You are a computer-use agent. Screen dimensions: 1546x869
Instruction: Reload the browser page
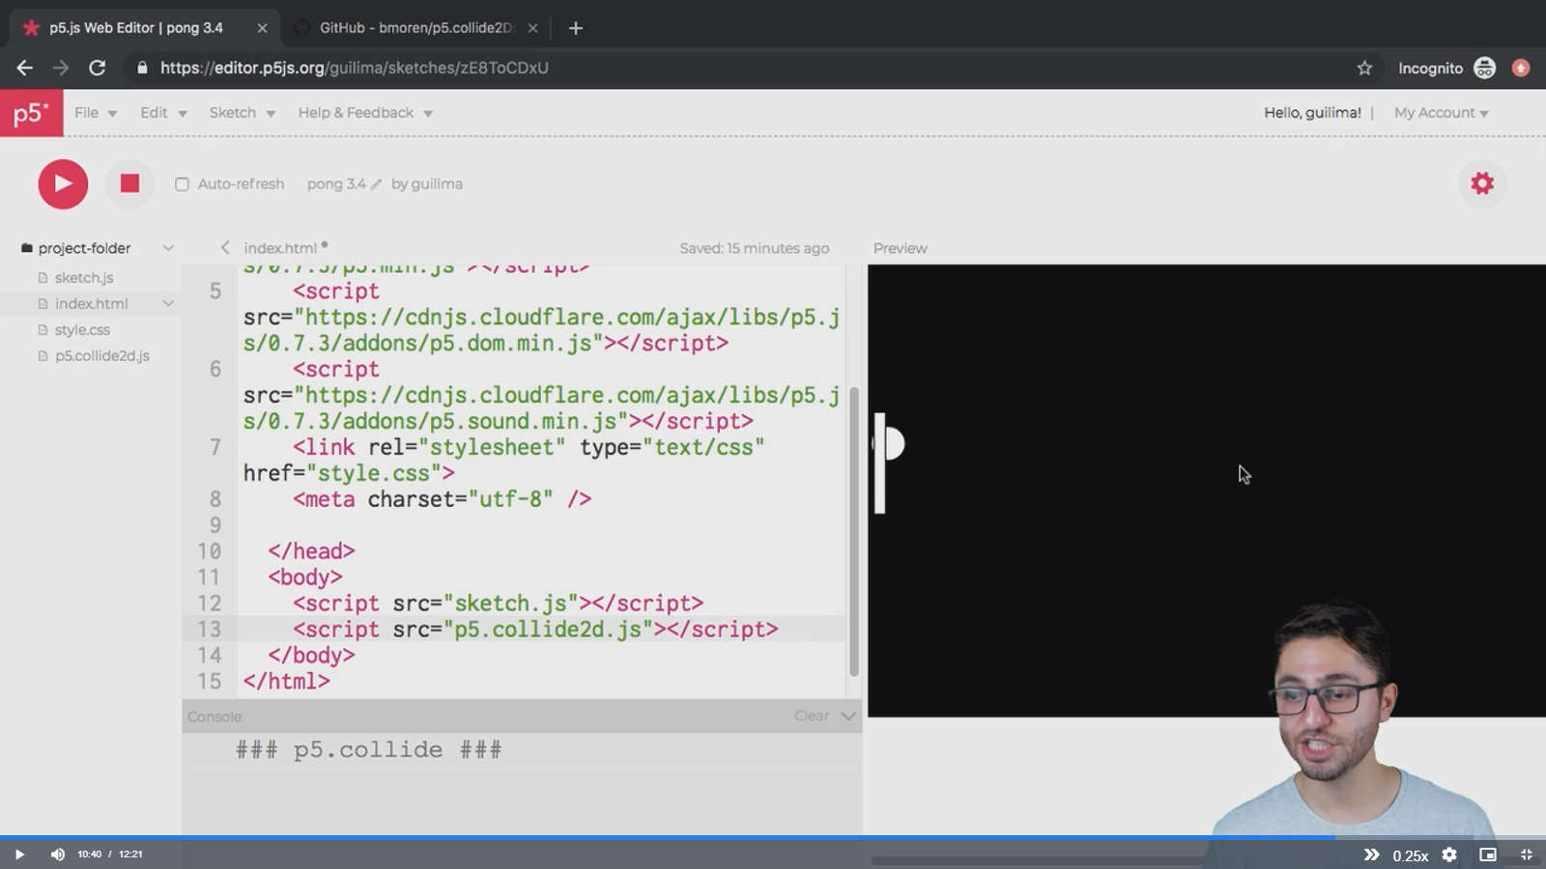[98, 68]
